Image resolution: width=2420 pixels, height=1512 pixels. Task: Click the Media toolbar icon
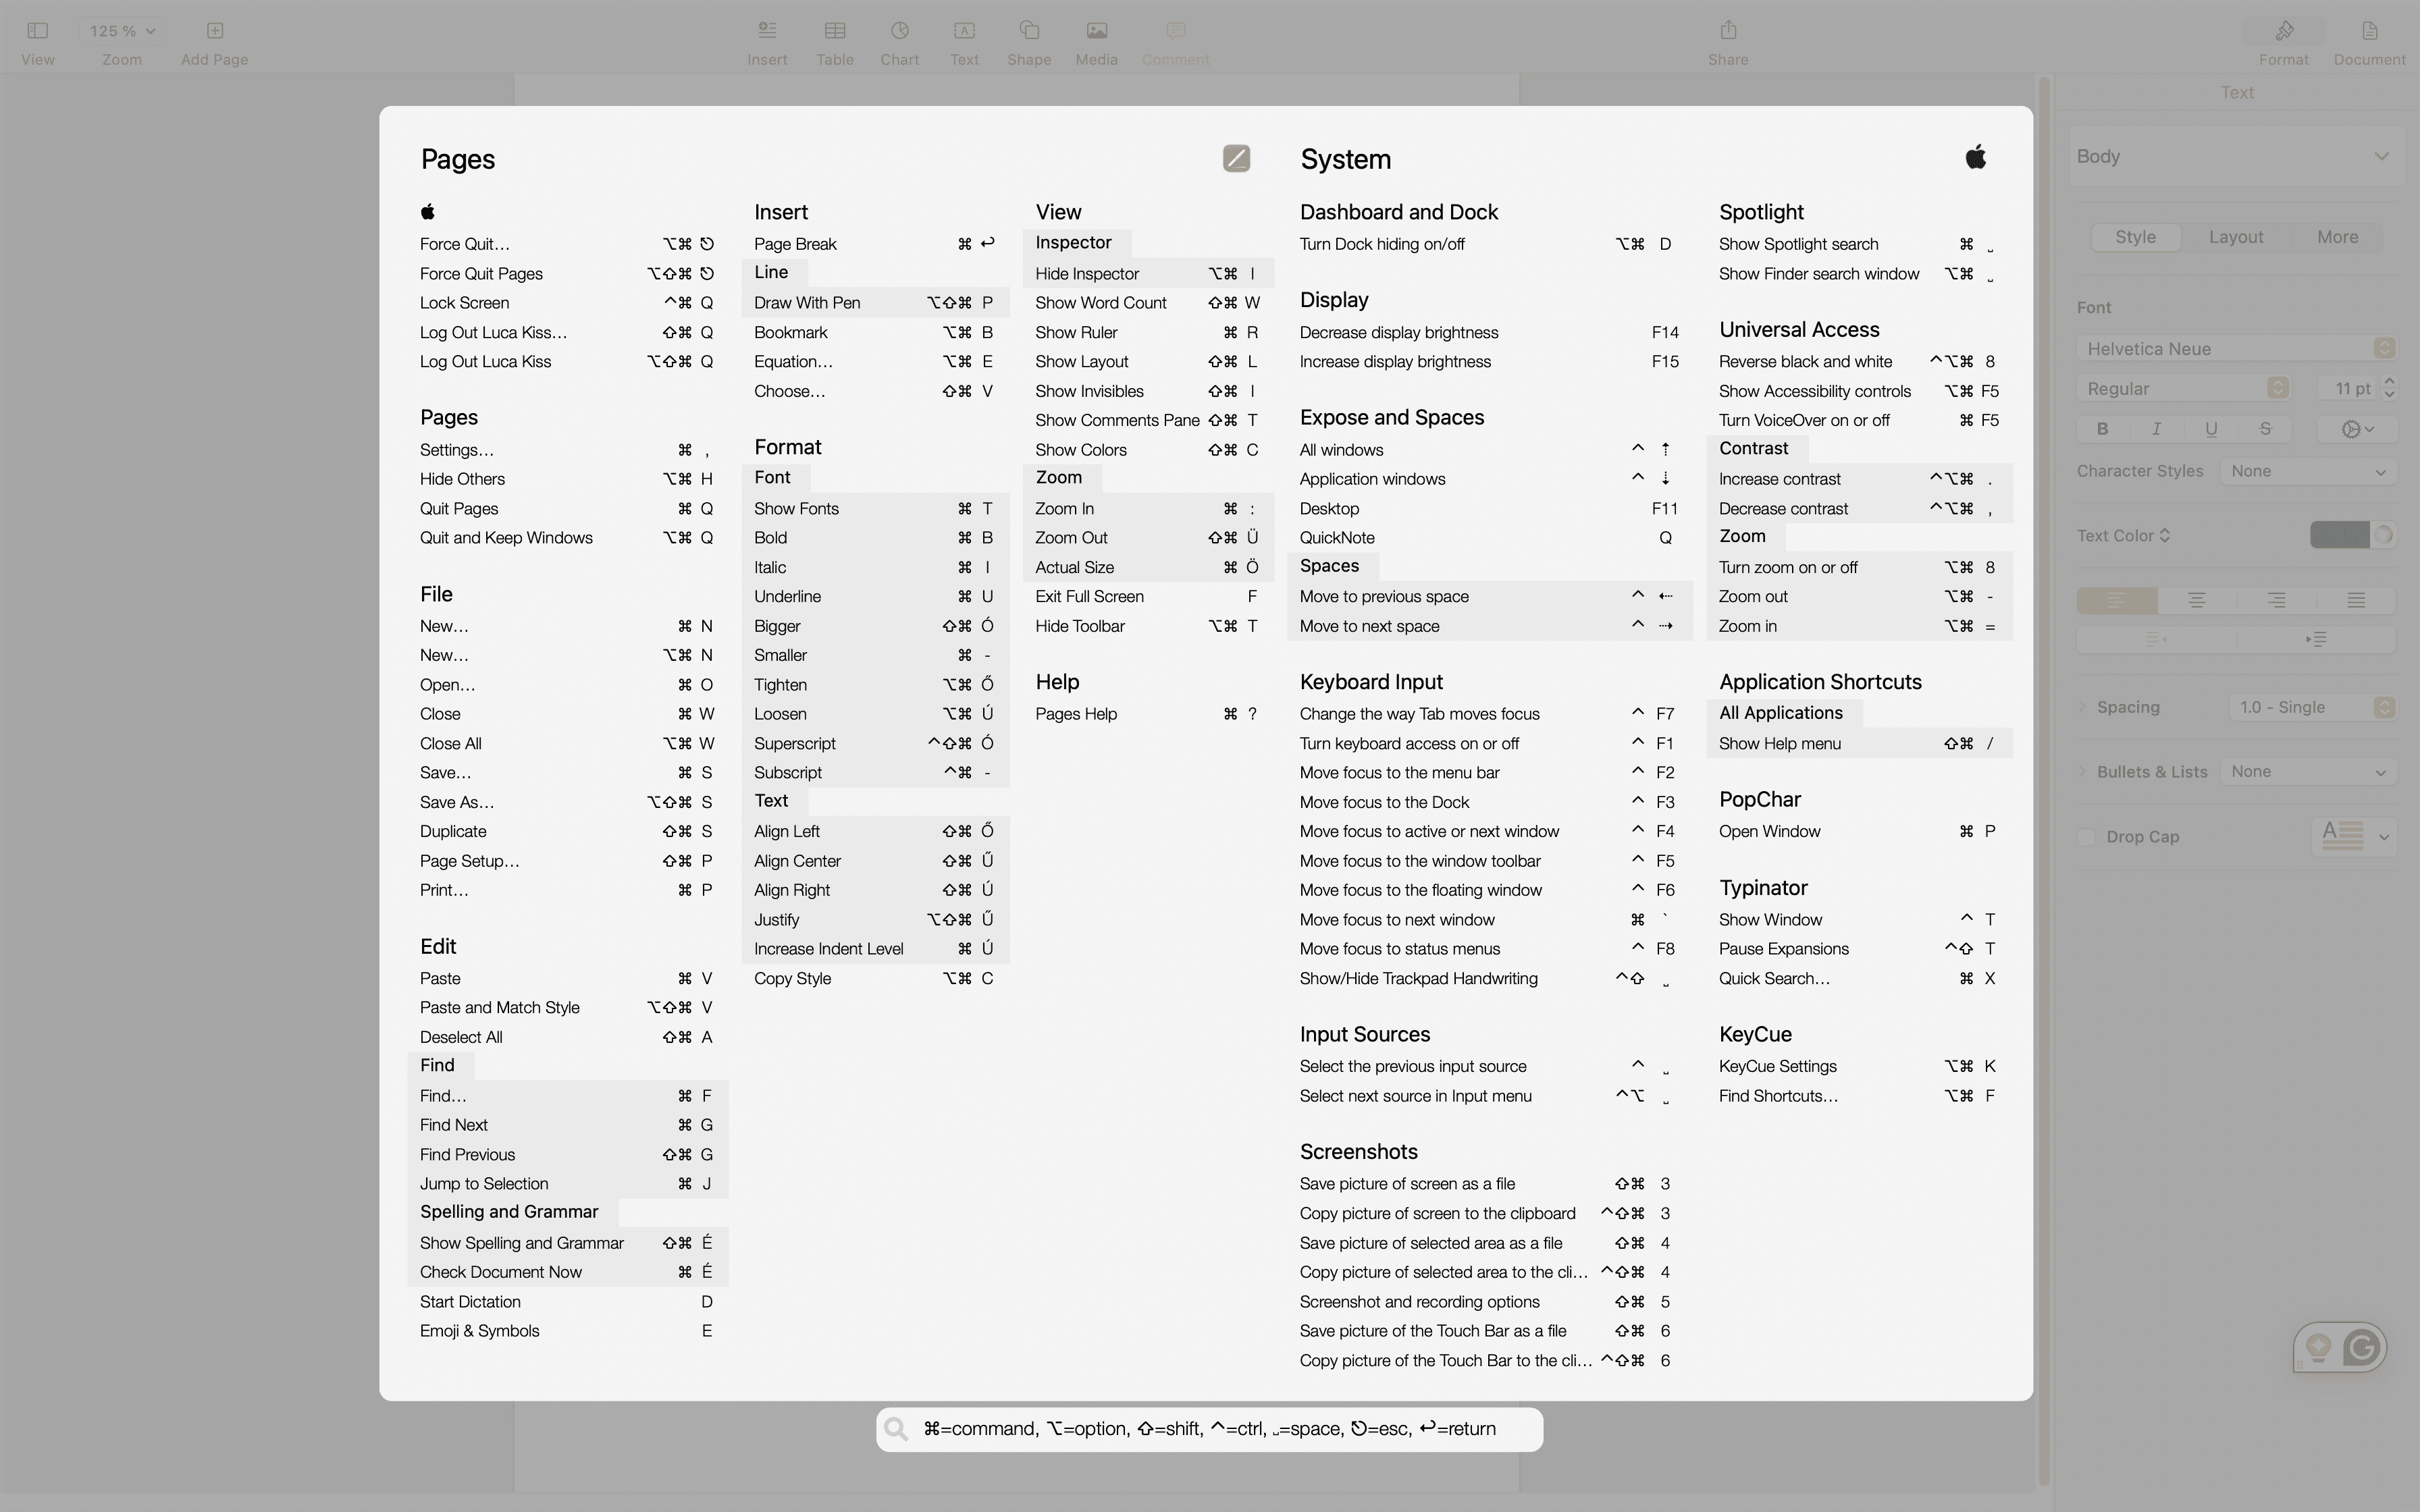1097,31
